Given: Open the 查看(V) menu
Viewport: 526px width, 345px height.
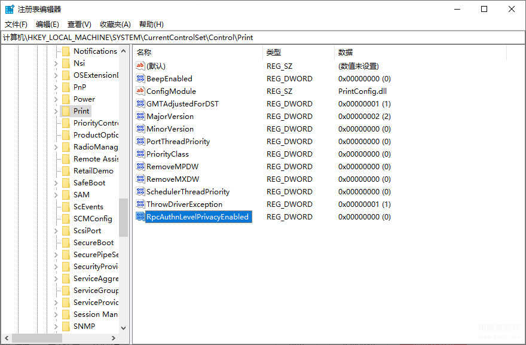Looking at the screenshot, I should click(x=79, y=24).
